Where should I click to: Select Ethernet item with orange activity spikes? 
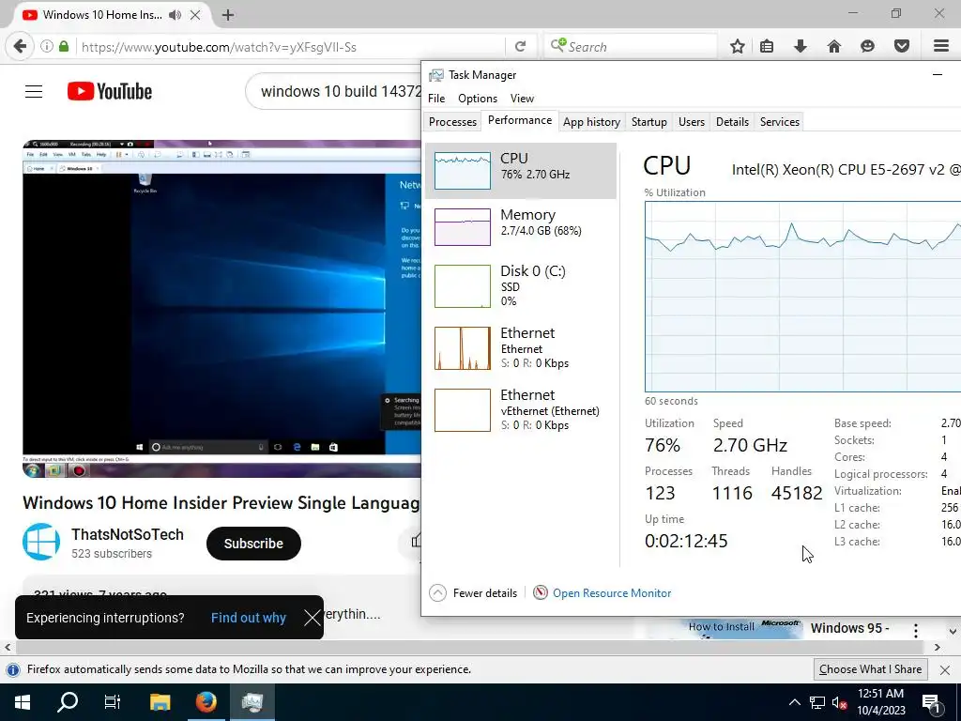coord(521,347)
